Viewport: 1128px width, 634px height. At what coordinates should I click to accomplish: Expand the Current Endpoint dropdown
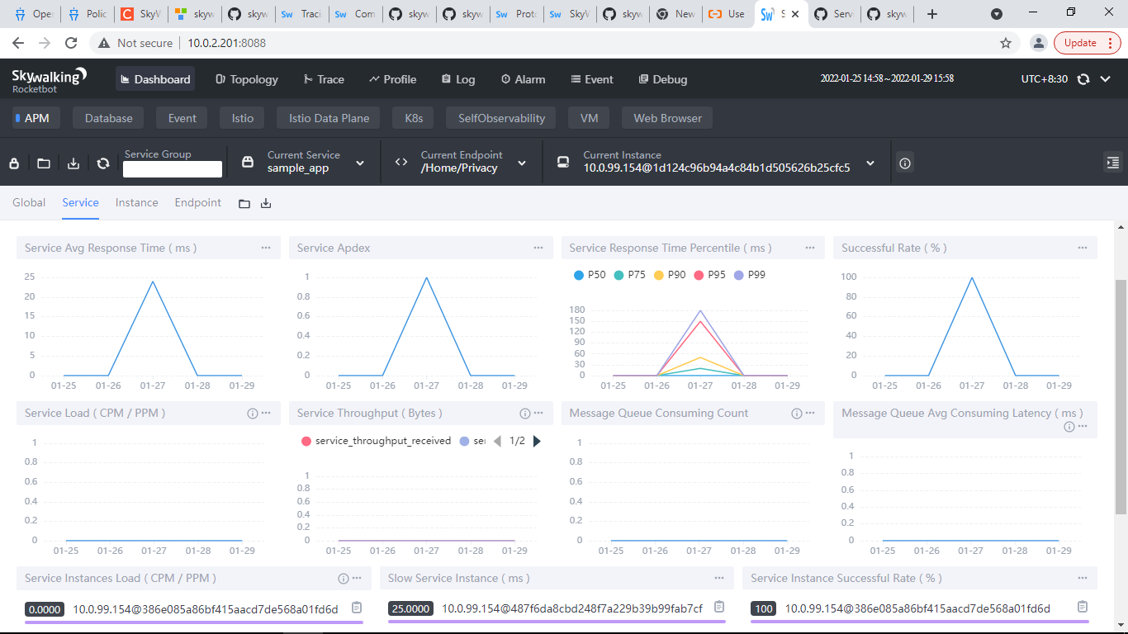pos(521,163)
